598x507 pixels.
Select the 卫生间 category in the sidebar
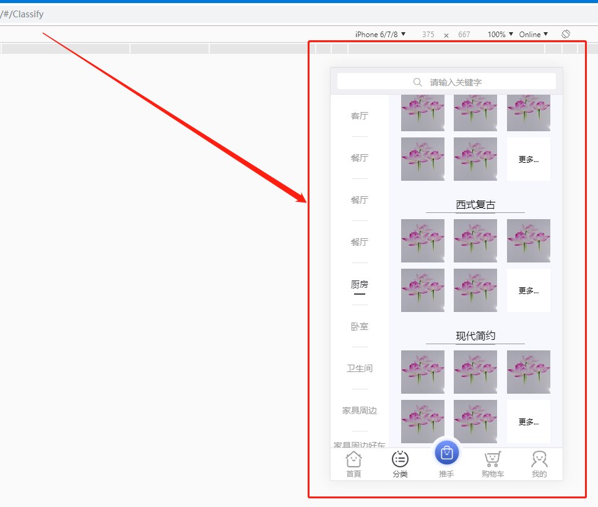click(x=360, y=368)
